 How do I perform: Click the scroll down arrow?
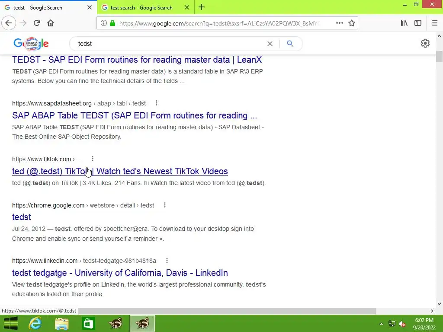pyautogui.click(x=439, y=304)
